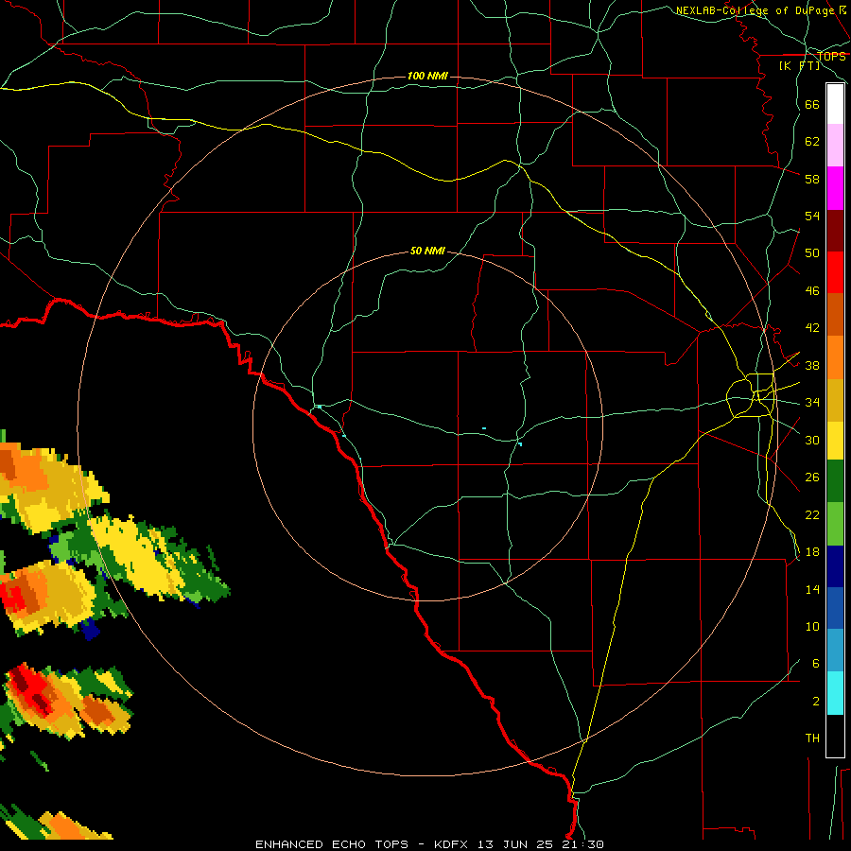Click the 50 NMI range ring label

click(x=427, y=251)
